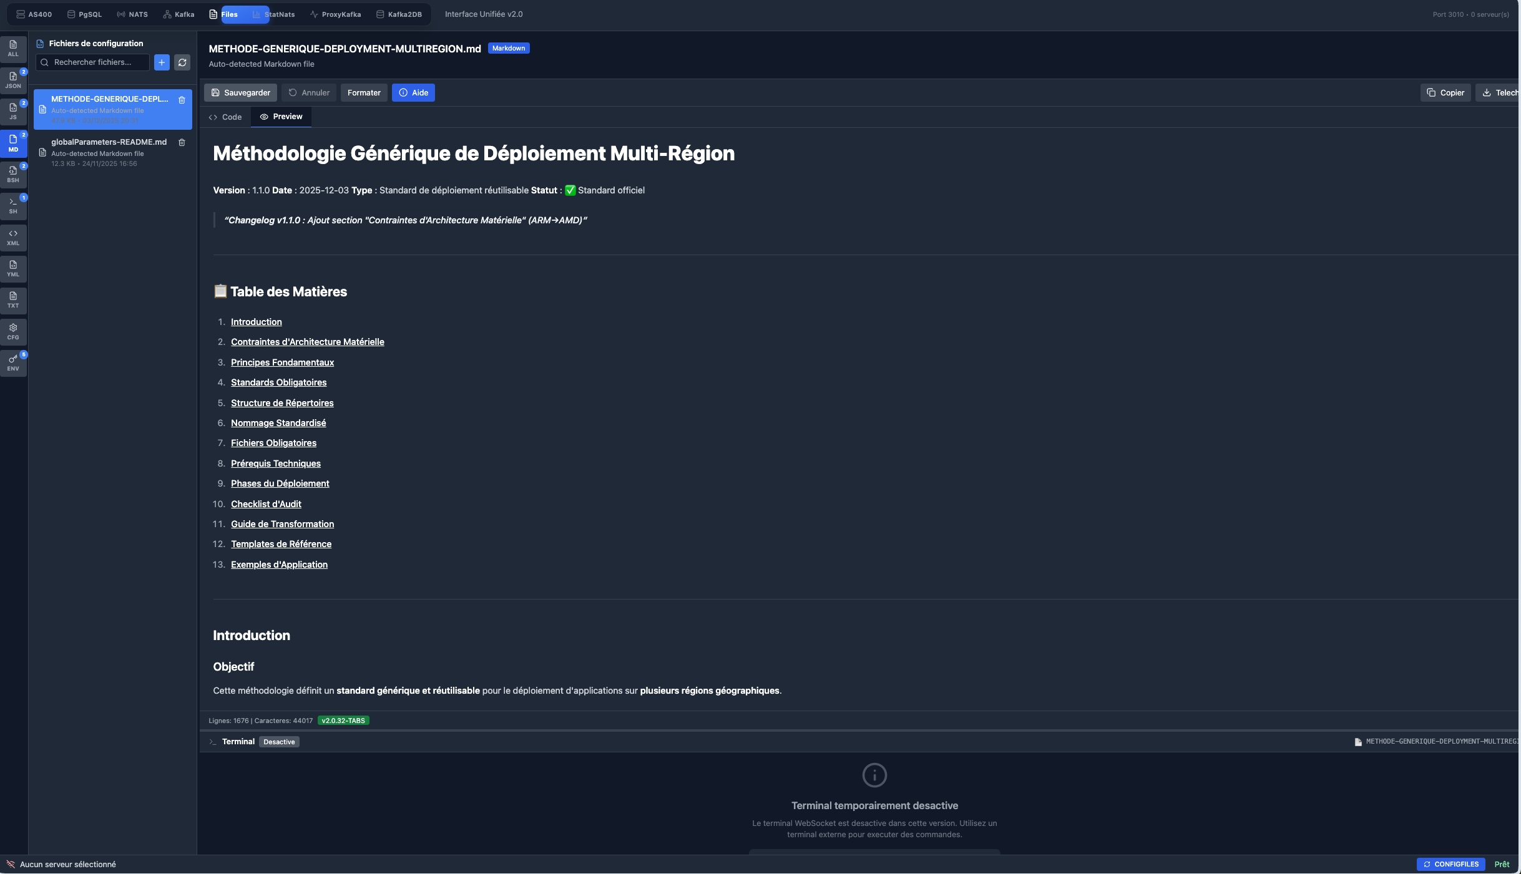Viewport: 1521px width, 874px height.
Task: Select the SH shell files filter
Action: [13, 205]
